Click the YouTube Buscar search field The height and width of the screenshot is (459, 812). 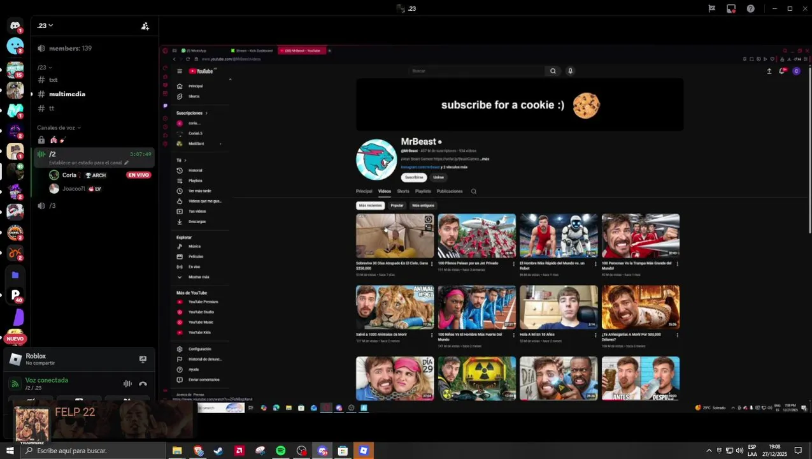click(x=478, y=71)
